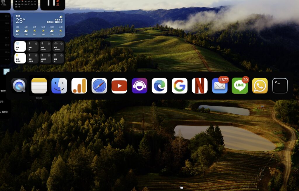Toggle the Christmas lights accessory tile
The height and width of the screenshot is (191, 299).
click(x=58, y=46)
